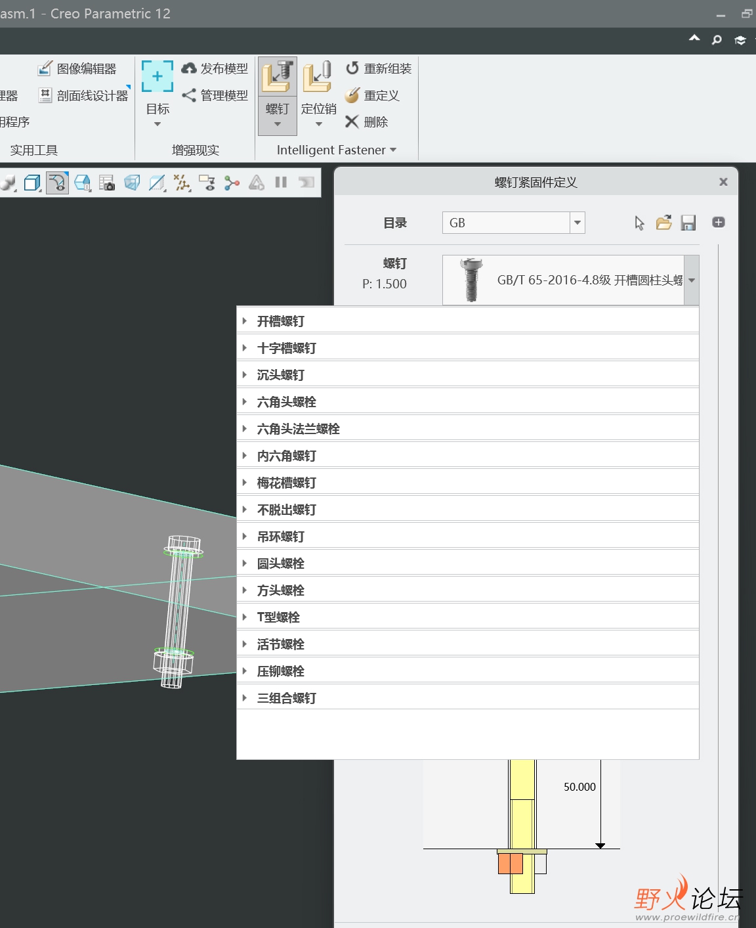Image resolution: width=756 pixels, height=928 pixels.
Task: Select the 方头螺栓 list row
Action: (467, 590)
